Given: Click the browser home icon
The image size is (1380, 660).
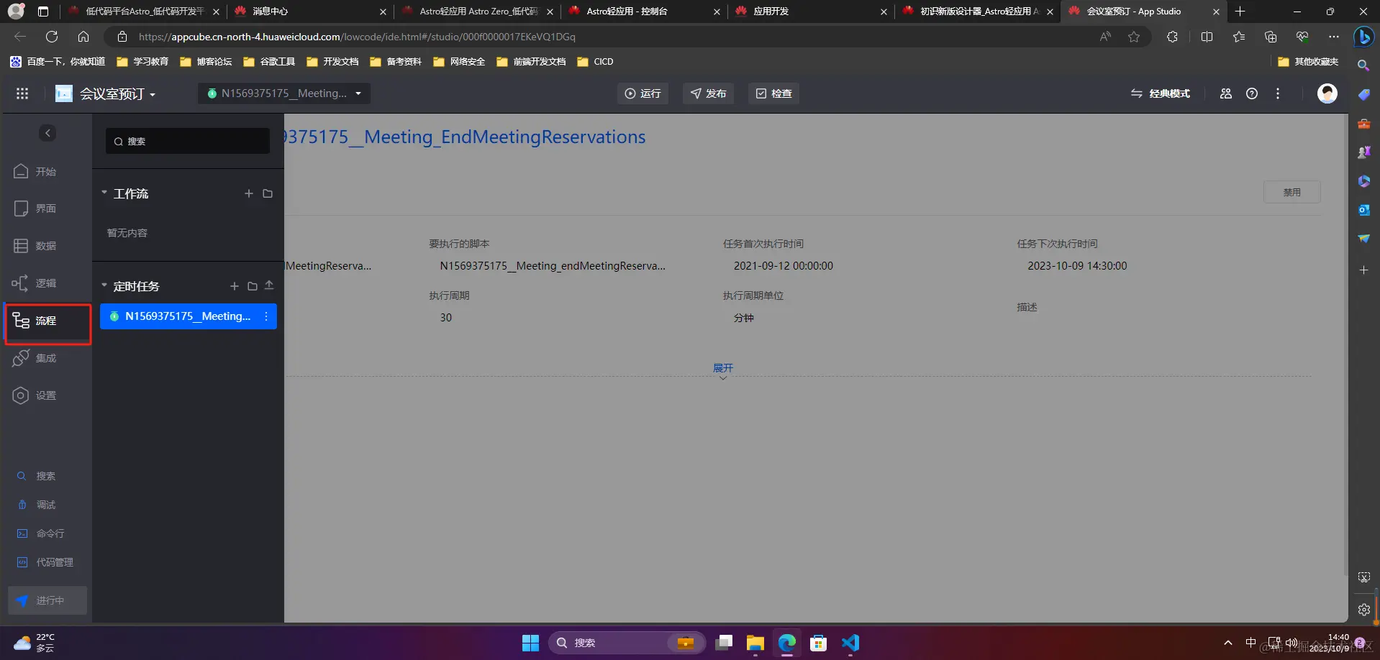Looking at the screenshot, I should 83,37.
